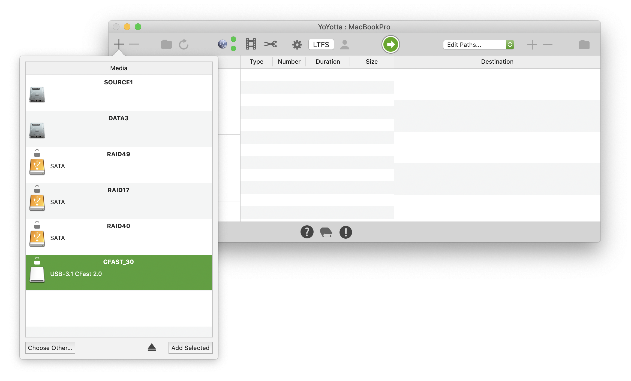Select the RAID49 SATA drive
The image size is (631, 381).
point(119,165)
